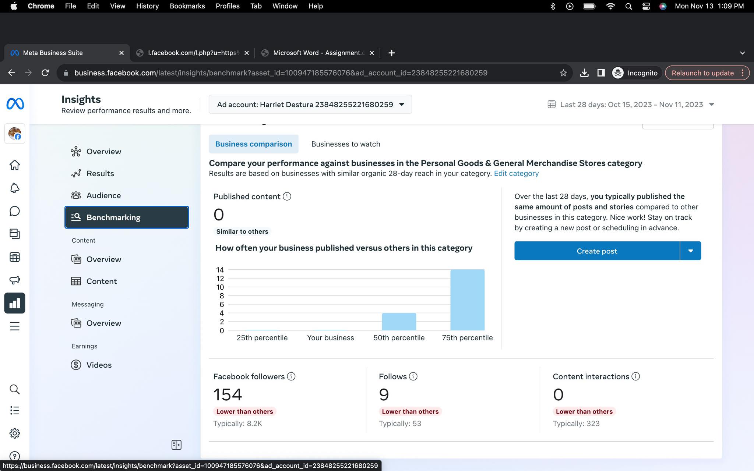754x471 pixels.
Task: Show Content interactions info tooltip
Action: [636, 376]
